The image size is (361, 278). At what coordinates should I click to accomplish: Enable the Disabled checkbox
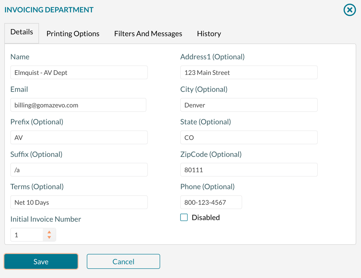(184, 217)
